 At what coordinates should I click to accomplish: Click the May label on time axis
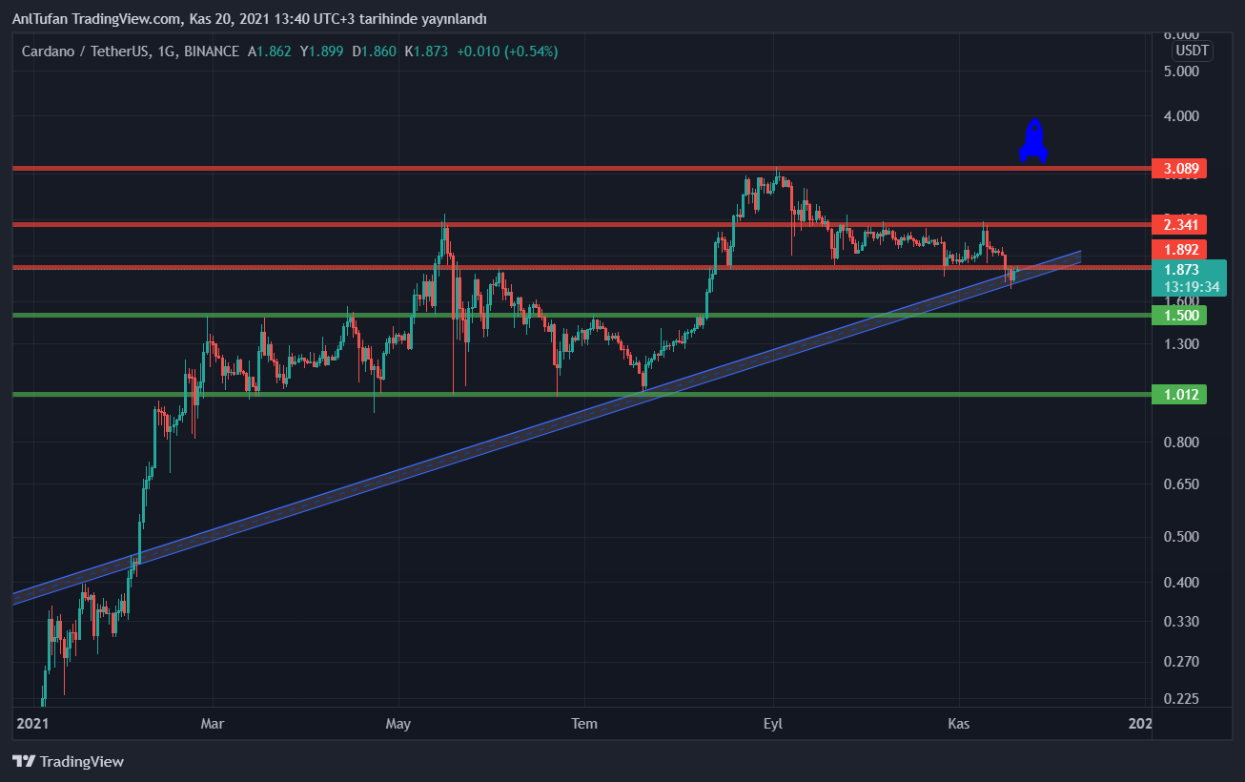398,724
